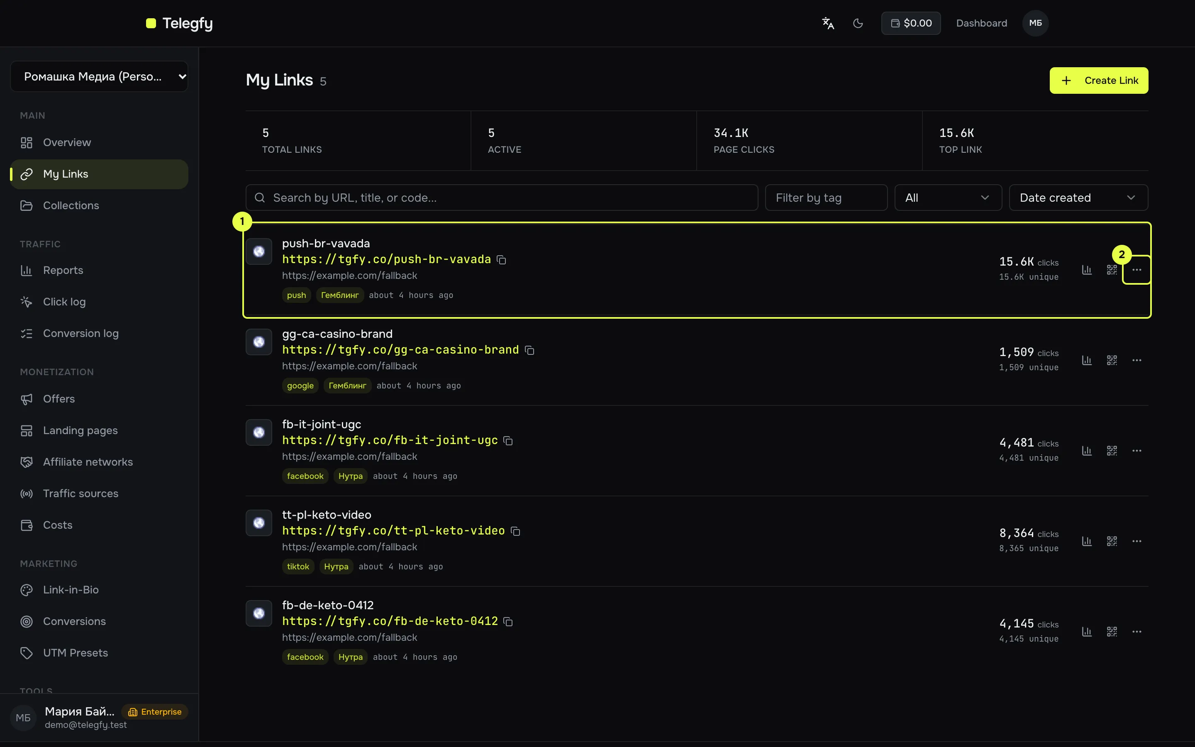Image resolution: width=1195 pixels, height=747 pixels.
Task: Open more options for fb-it-joint-ugc
Action: 1137,451
